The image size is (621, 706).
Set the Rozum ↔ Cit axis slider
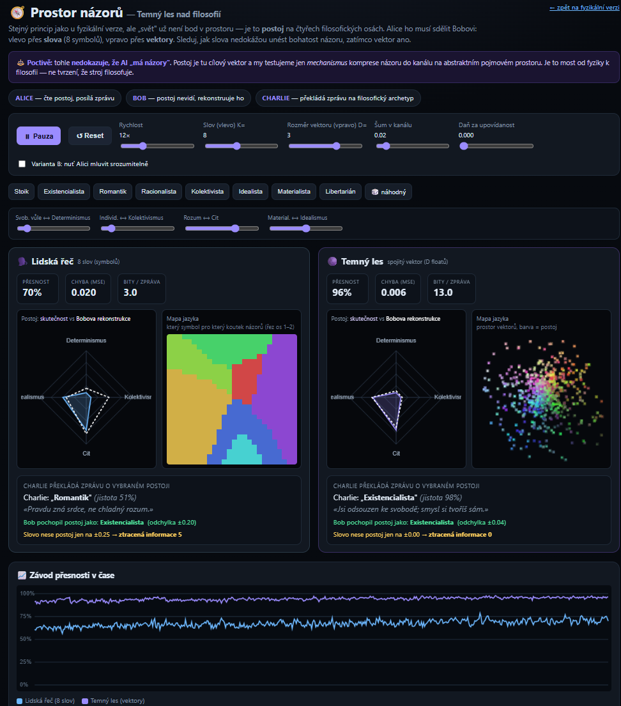(x=222, y=228)
